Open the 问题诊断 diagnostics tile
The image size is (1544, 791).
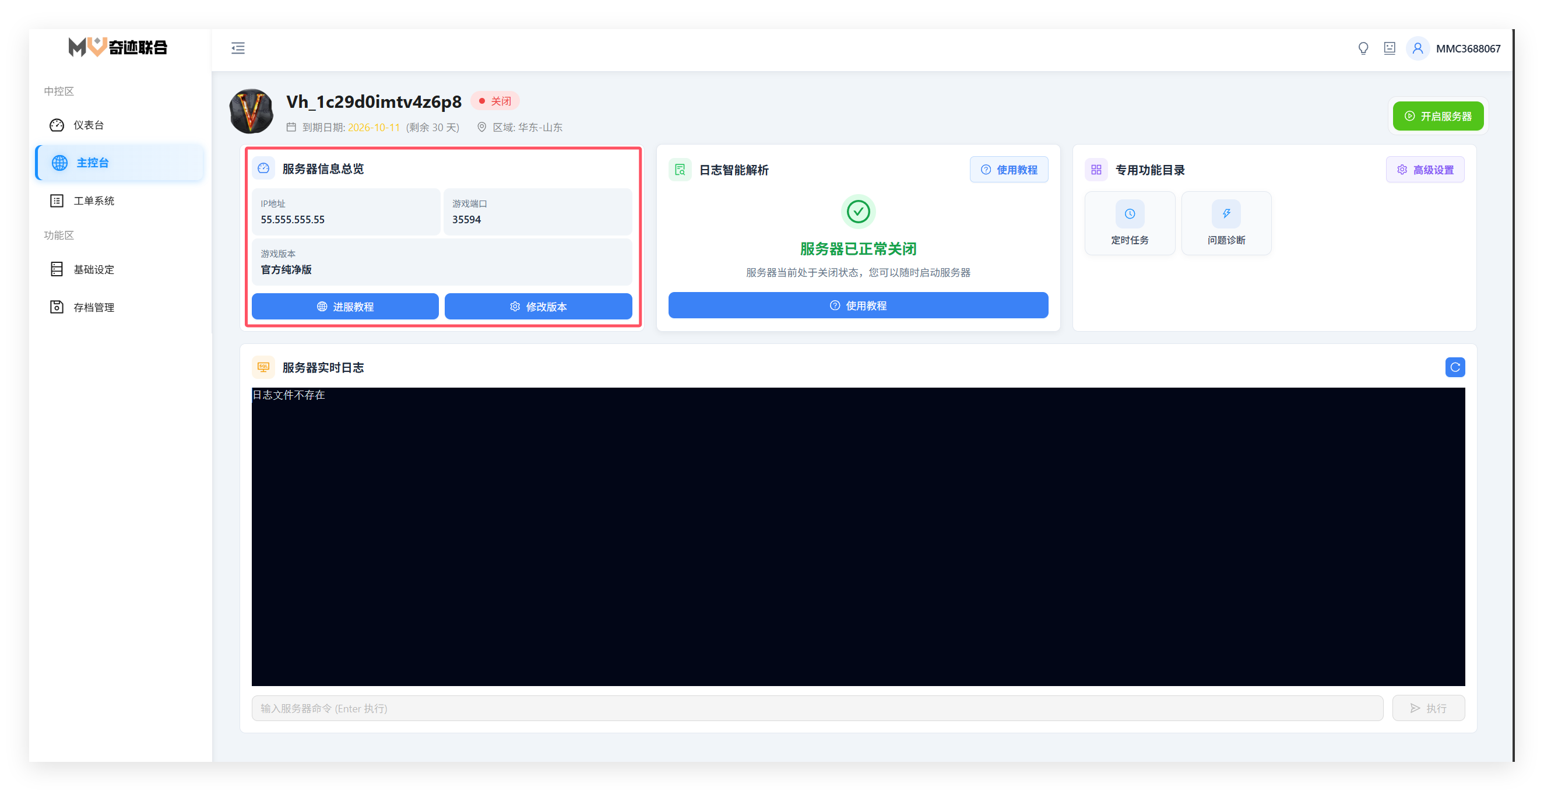pyautogui.click(x=1226, y=223)
